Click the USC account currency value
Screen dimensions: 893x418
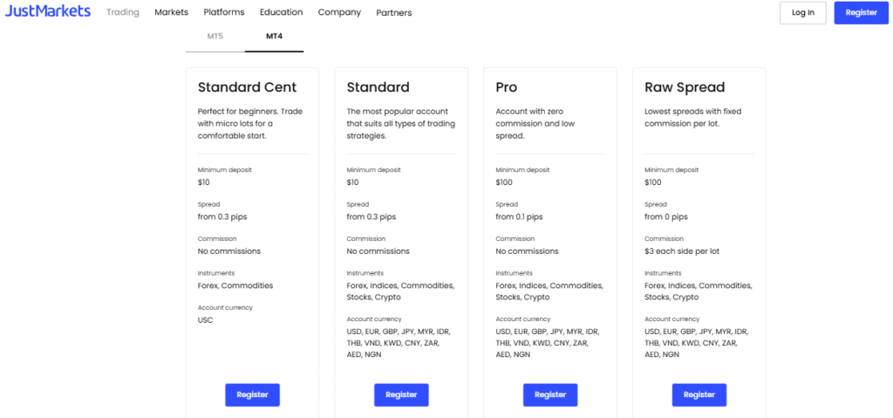point(205,320)
